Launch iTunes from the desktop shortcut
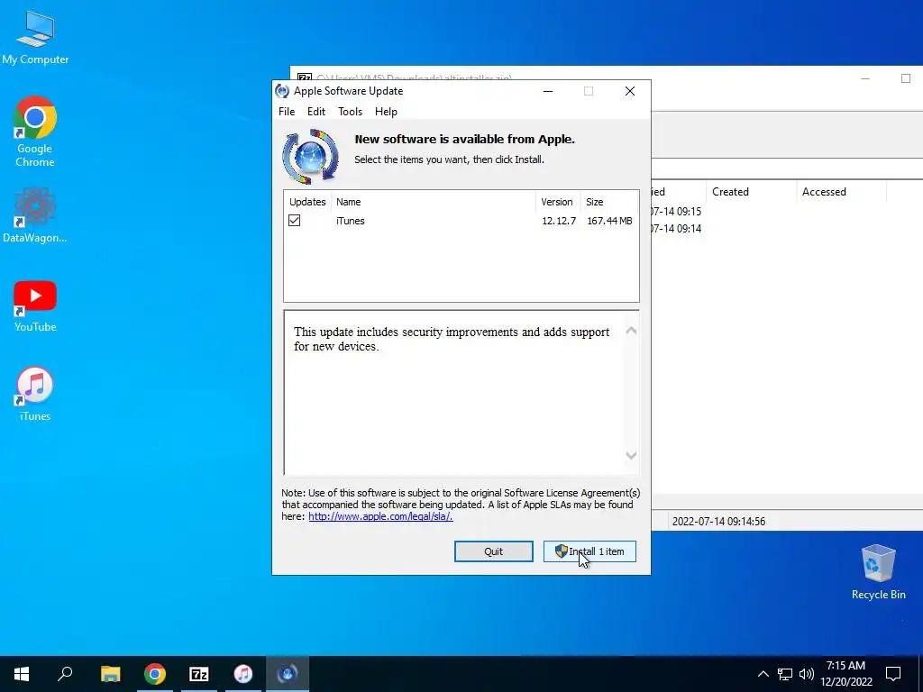 click(35, 395)
